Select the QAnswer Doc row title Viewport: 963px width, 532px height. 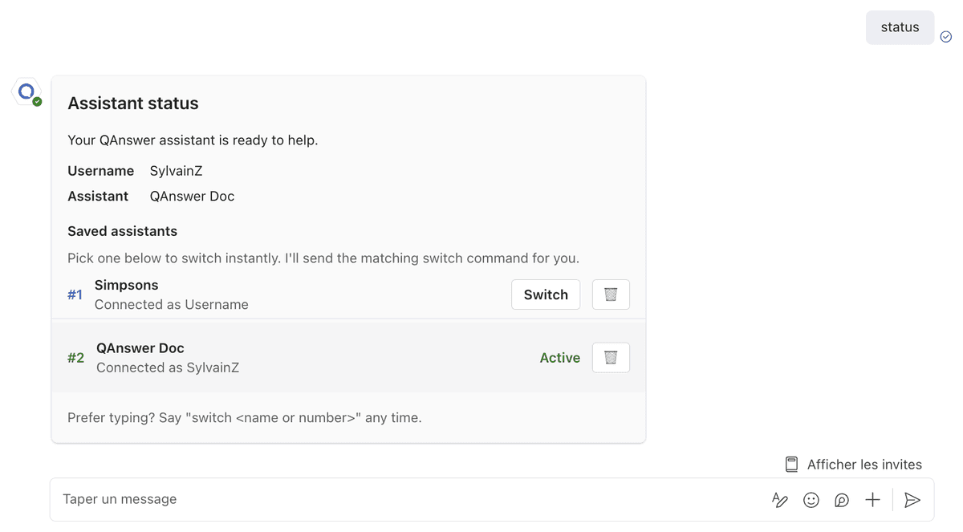pos(140,348)
